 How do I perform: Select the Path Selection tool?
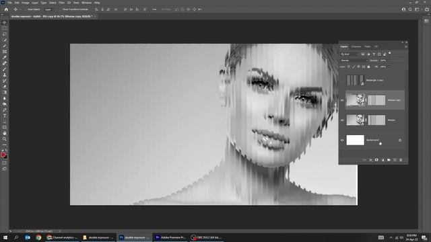[5, 122]
